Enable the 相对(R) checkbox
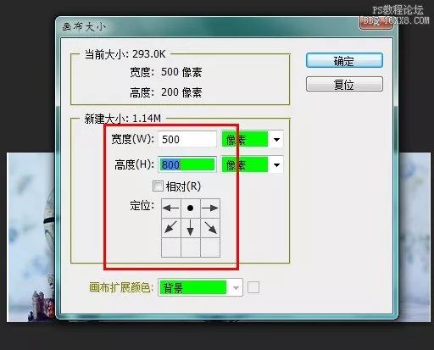The image size is (434, 350). 158,186
